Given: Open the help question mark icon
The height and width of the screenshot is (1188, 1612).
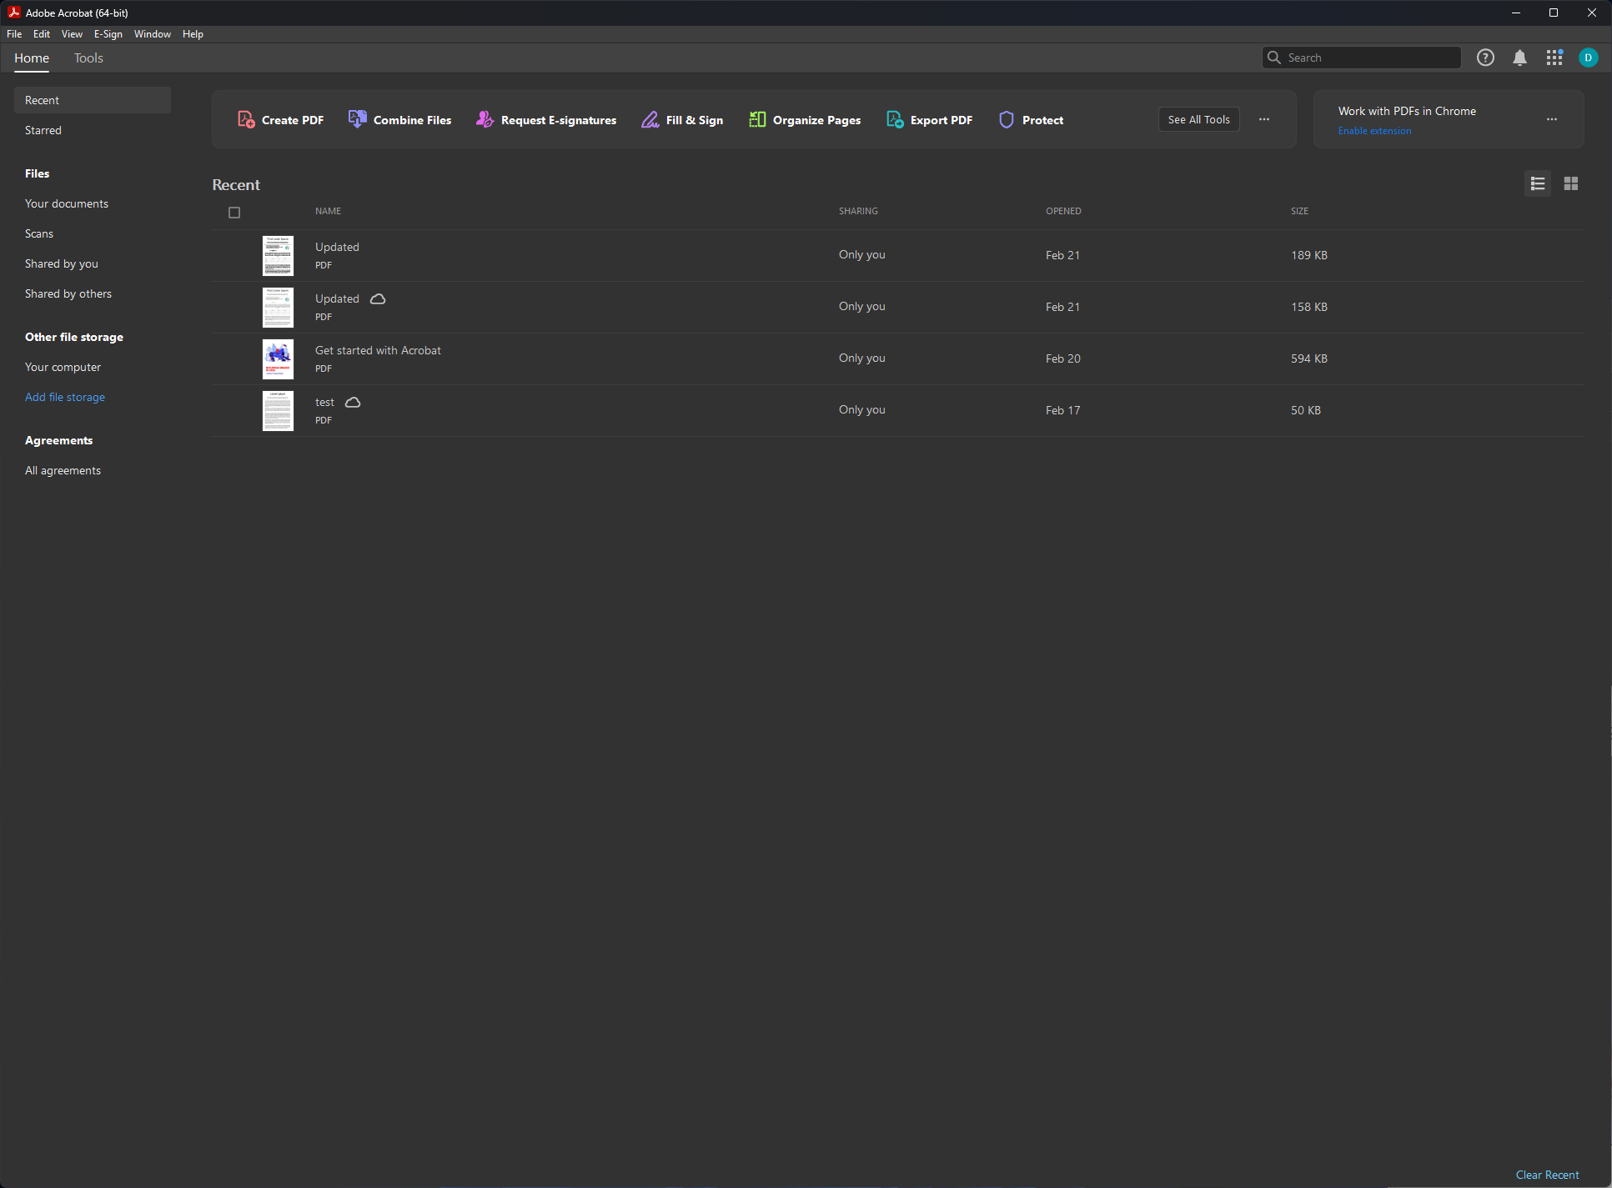Looking at the screenshot, I should (x=1485, y=58).
